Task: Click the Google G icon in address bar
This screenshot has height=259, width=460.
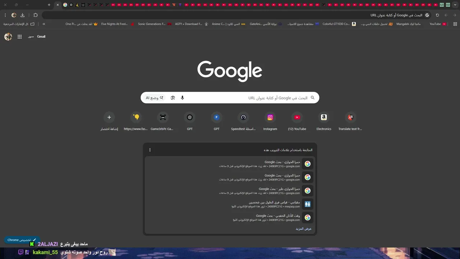Action: (x=427, y=15)
